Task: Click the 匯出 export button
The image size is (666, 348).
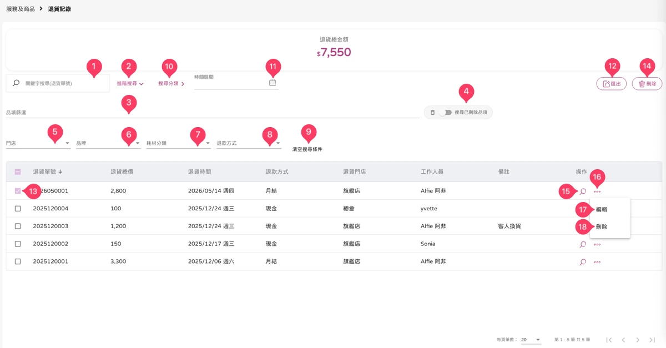Action: pos(612,84)
